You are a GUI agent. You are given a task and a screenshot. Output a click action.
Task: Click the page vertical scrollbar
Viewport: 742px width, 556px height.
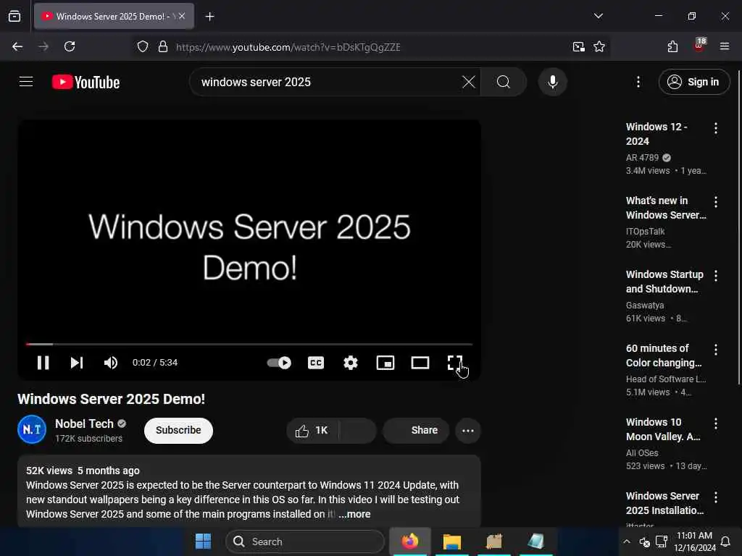coord(738,227)
